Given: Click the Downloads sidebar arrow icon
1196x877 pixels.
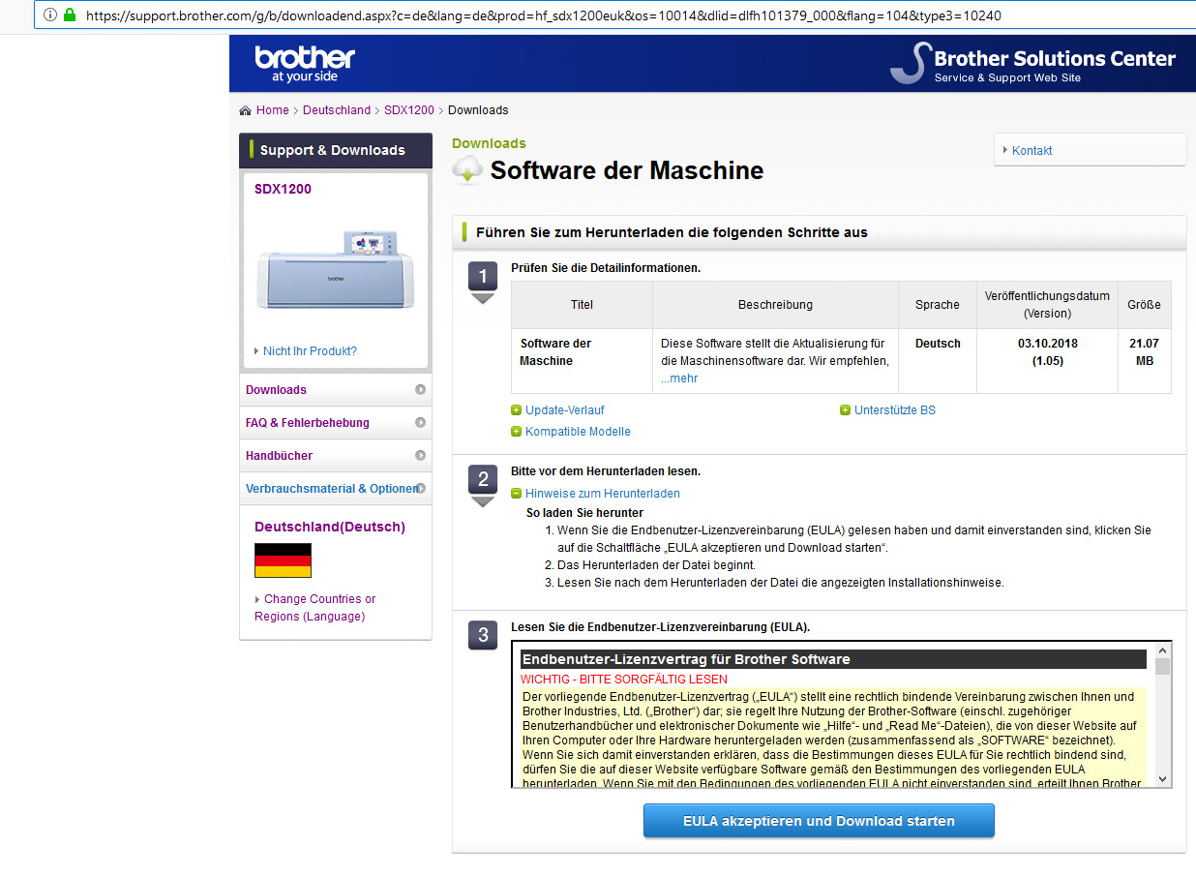Looking at the screenshot, I should (x=420, y=390).
